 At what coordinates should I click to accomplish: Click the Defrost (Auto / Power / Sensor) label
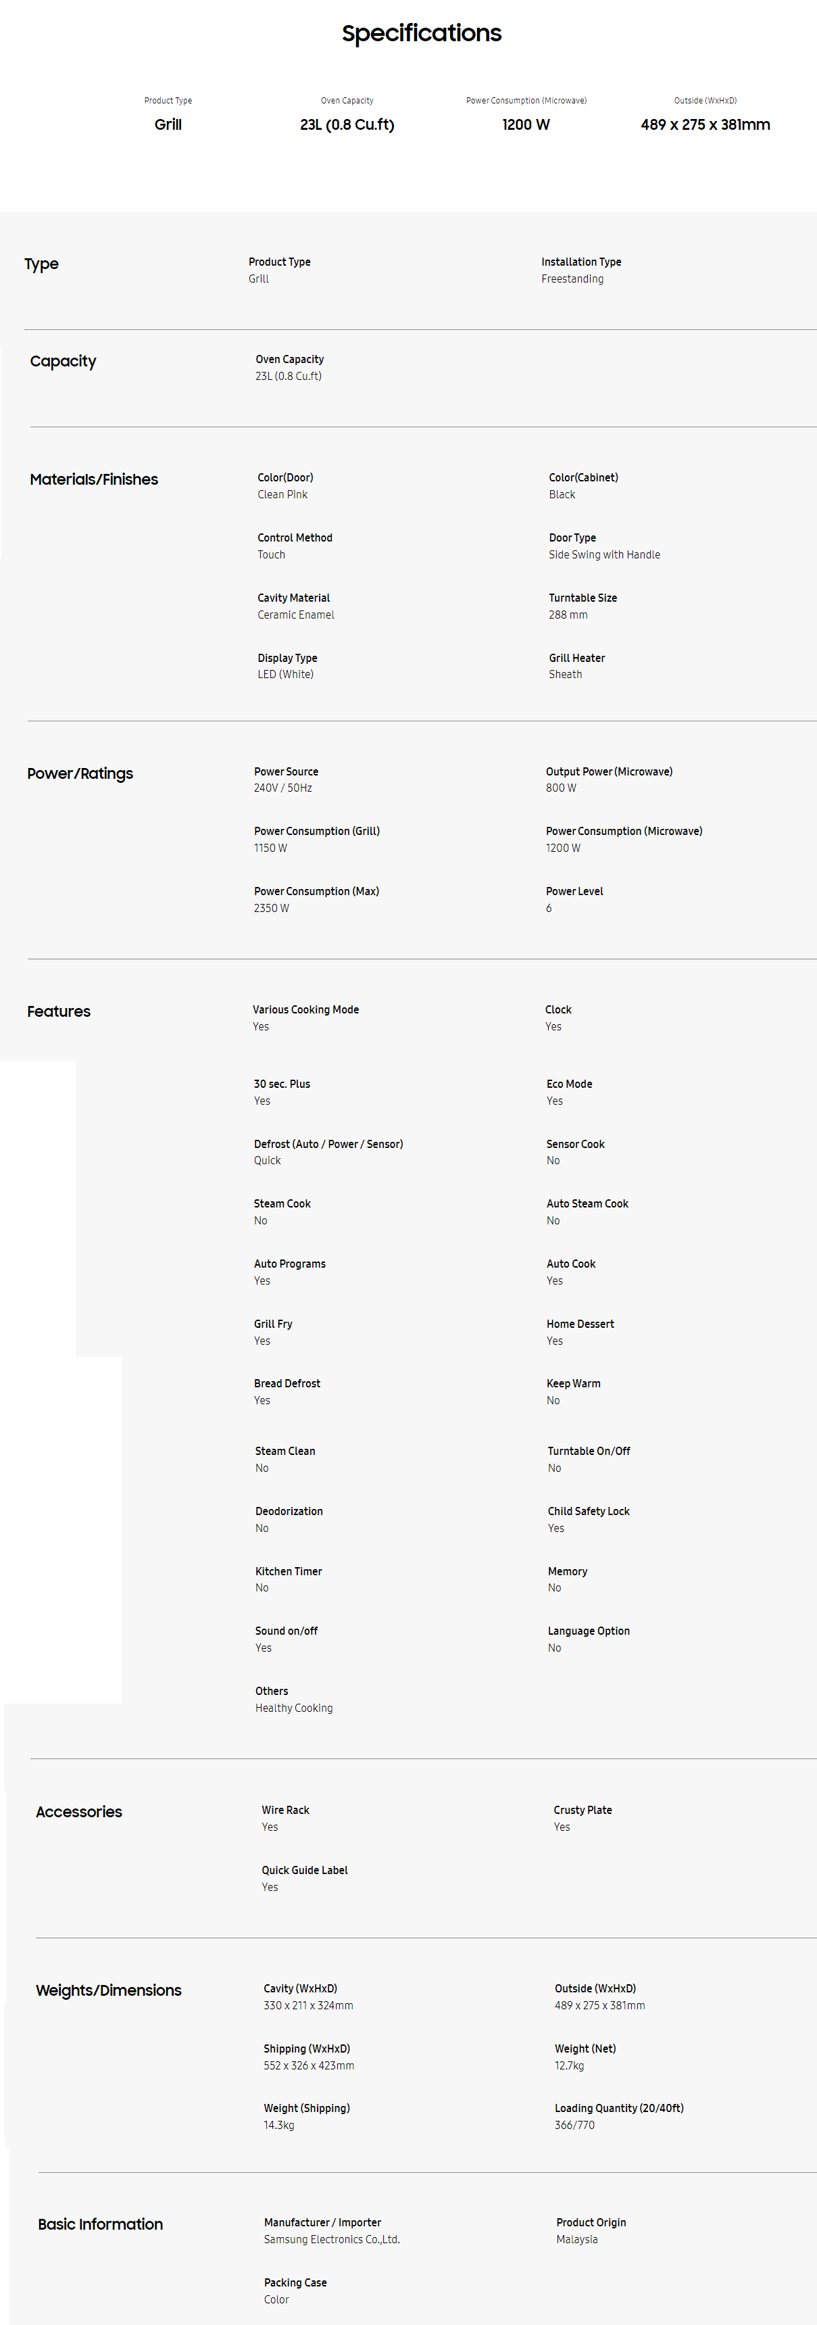[328, 1143]
